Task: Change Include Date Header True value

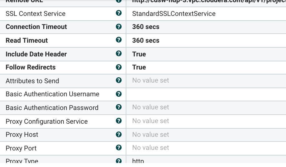Action: (x=139, y=54)
